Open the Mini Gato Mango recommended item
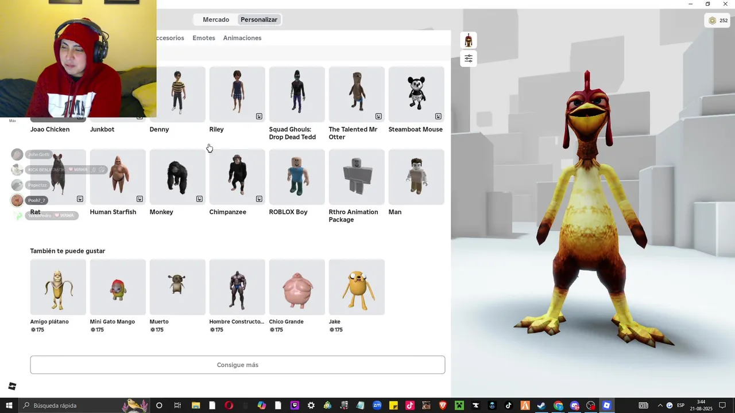Image resolution: width=735 pixels, height=413 pixels. (x=118, y=287)
